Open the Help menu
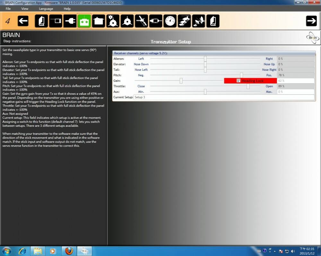321x256 pixels. point(67,9)
